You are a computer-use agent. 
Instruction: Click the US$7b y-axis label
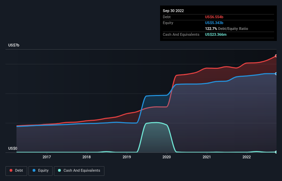click(14, 45)
